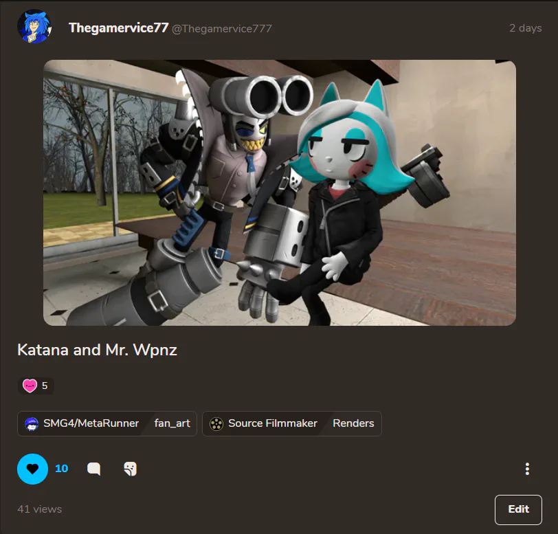Click the 41 views text

[39, 509]
